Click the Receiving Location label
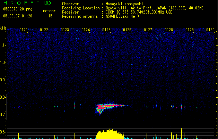Image resolution: width=218 pixels, height=139 pixels. pyautogui.click(x=81, y=8)
